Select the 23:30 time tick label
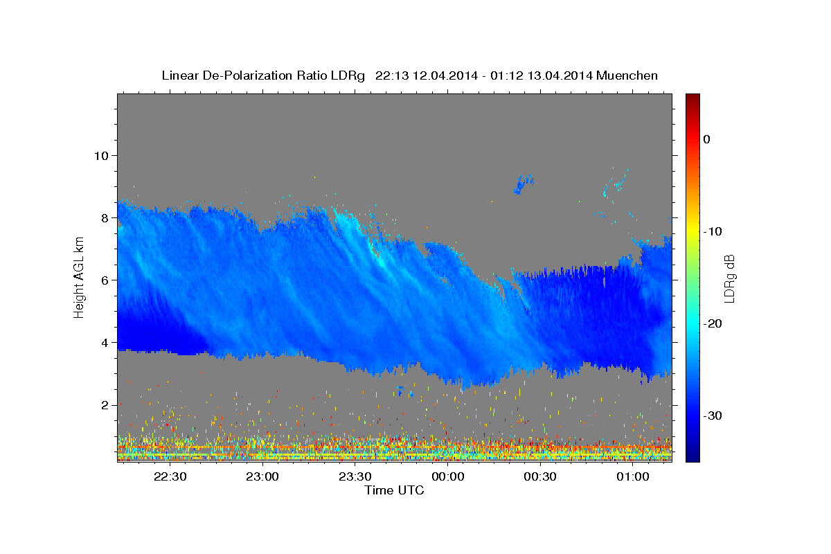This screenshot has height=554, width=831. [x=355, y=476]
